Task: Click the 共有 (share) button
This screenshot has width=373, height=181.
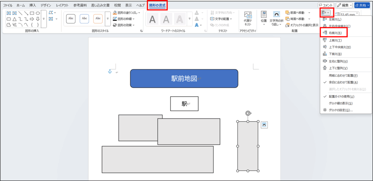Action: pos(363,5)
